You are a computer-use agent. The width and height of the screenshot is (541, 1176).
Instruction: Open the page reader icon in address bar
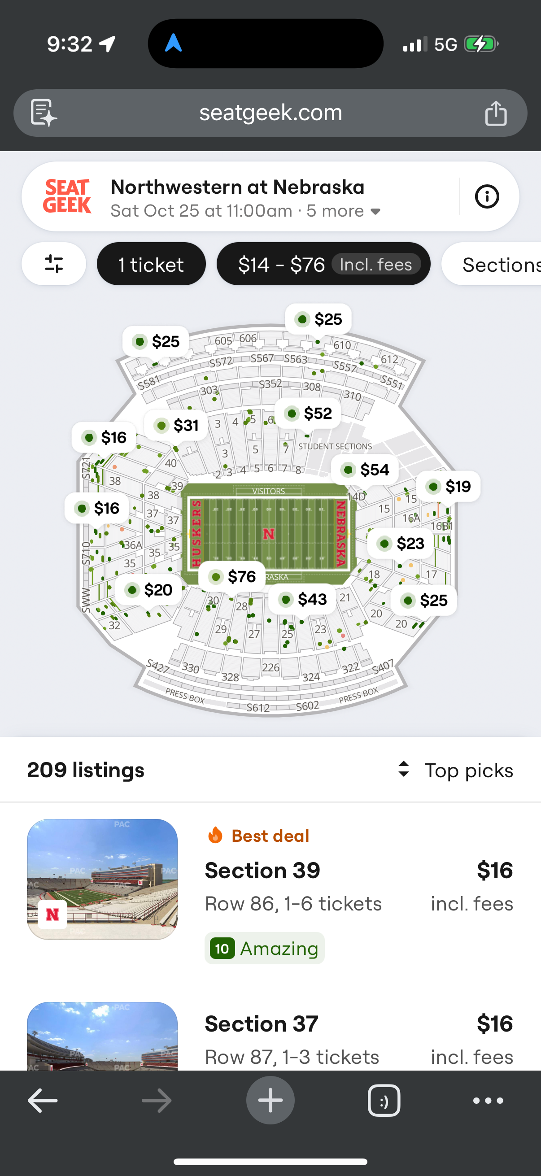click(44, 113)
